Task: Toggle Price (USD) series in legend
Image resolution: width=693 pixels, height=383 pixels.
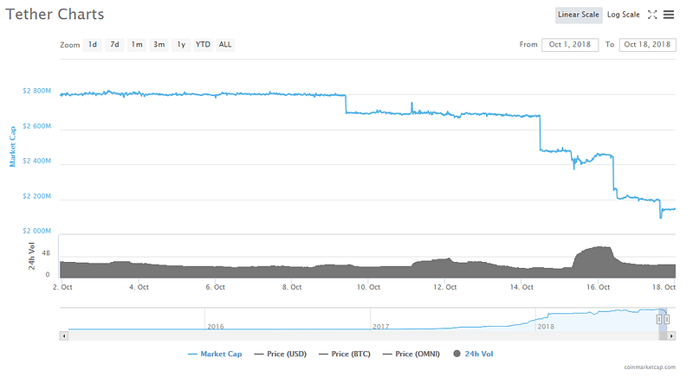Action: coord(280,354)
